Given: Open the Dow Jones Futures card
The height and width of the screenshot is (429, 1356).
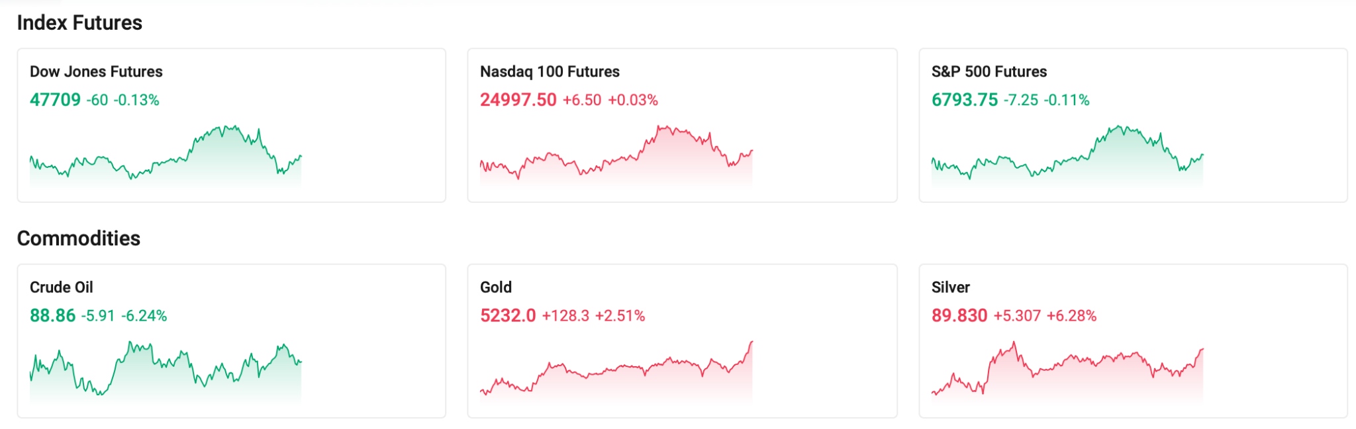Looking at the screenshot, I should tap(233, 122).
